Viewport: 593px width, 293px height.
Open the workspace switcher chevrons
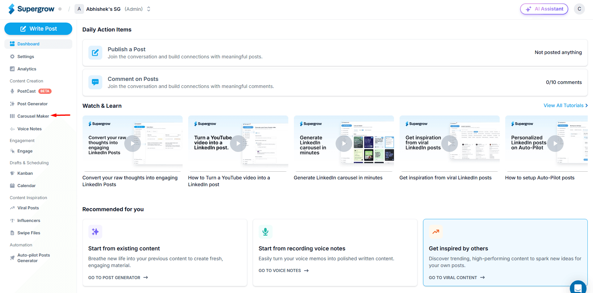[149, 9]
